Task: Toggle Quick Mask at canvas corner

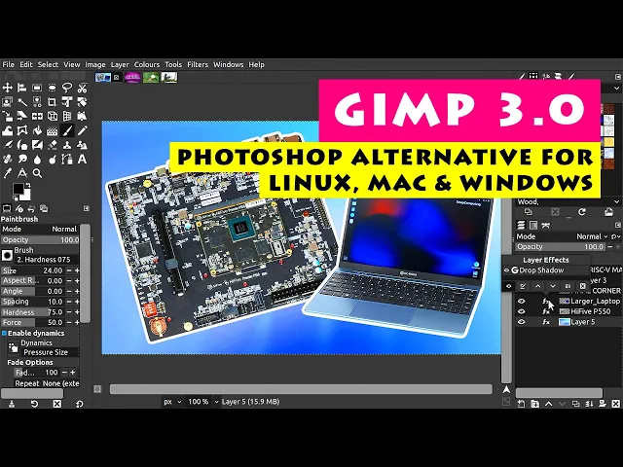Action: (x=97, y=389)
